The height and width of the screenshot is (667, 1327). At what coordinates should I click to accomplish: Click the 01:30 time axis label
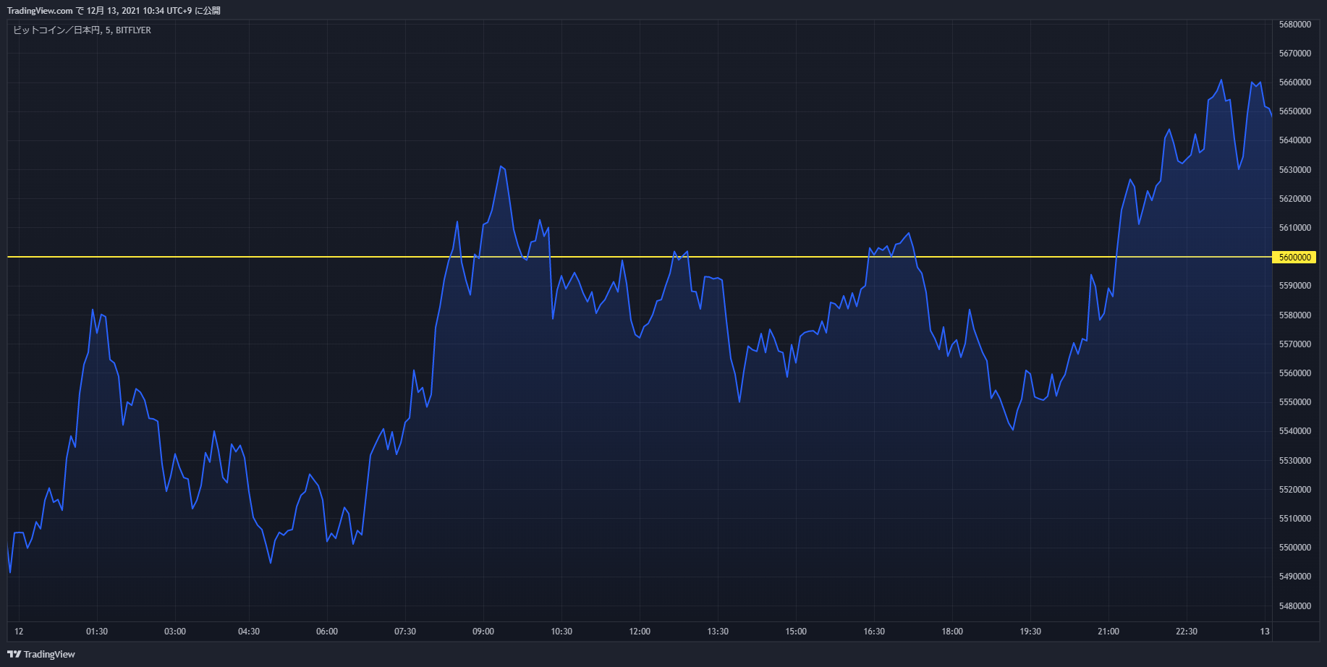point(97,632)
